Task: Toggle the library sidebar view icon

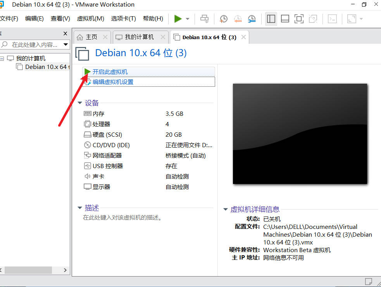Action: pyautogui.click(x=271, y=19)
